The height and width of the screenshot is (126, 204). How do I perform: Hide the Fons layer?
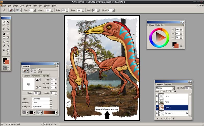pos(157,102)
